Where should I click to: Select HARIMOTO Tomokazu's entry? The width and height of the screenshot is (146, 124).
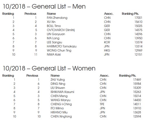62,46
